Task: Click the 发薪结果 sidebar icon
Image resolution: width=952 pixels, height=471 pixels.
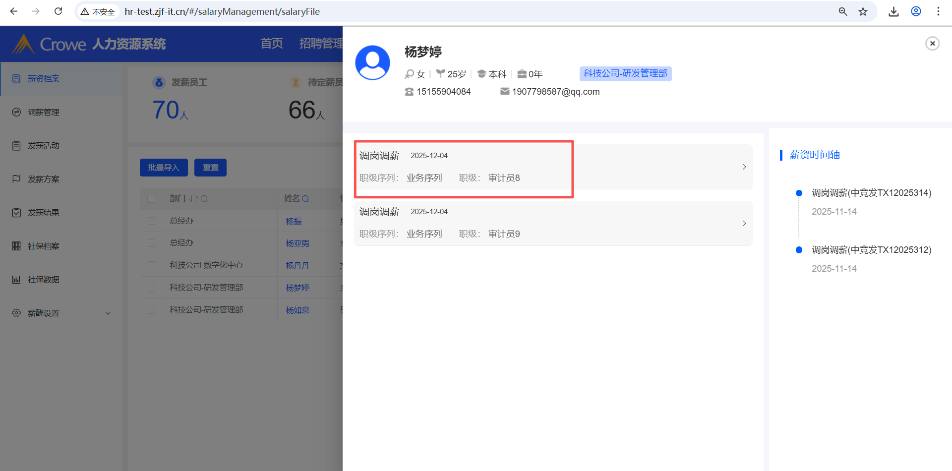Action: click(16, 213)
